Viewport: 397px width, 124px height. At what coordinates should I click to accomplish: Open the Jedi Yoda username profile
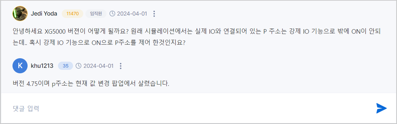(44, 14)
